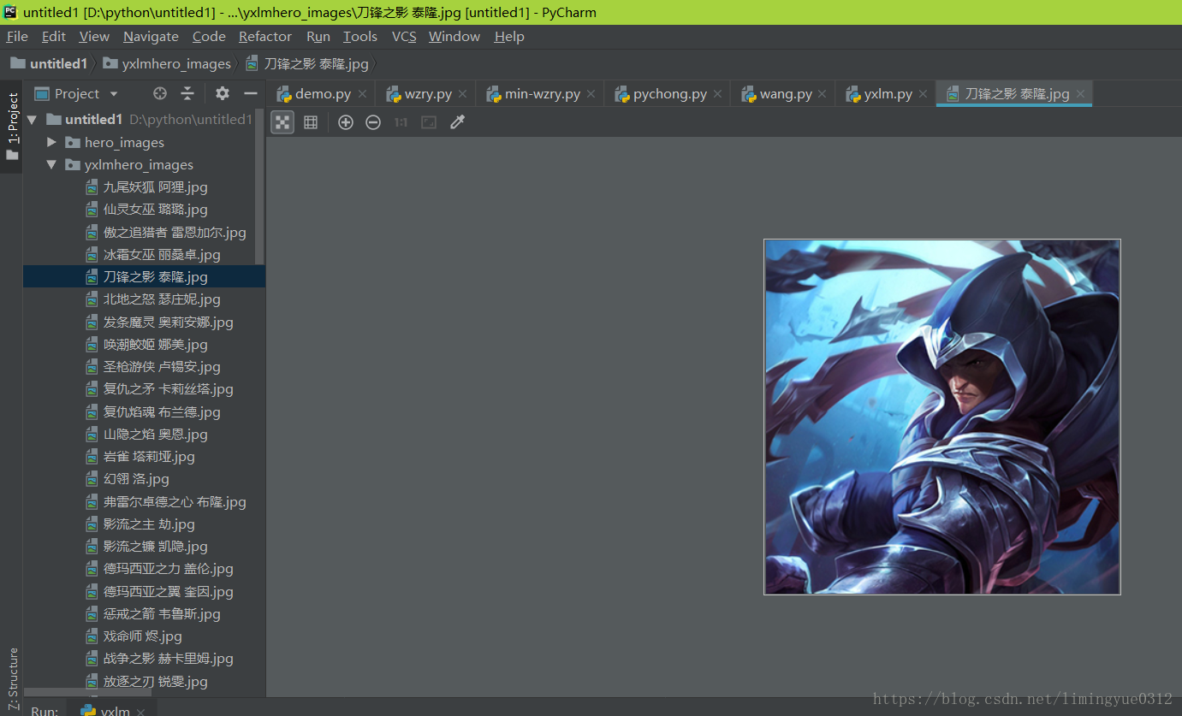Open the Tools menu
This screenshot has height=716, width=1182.
click(x=360, y=36)
